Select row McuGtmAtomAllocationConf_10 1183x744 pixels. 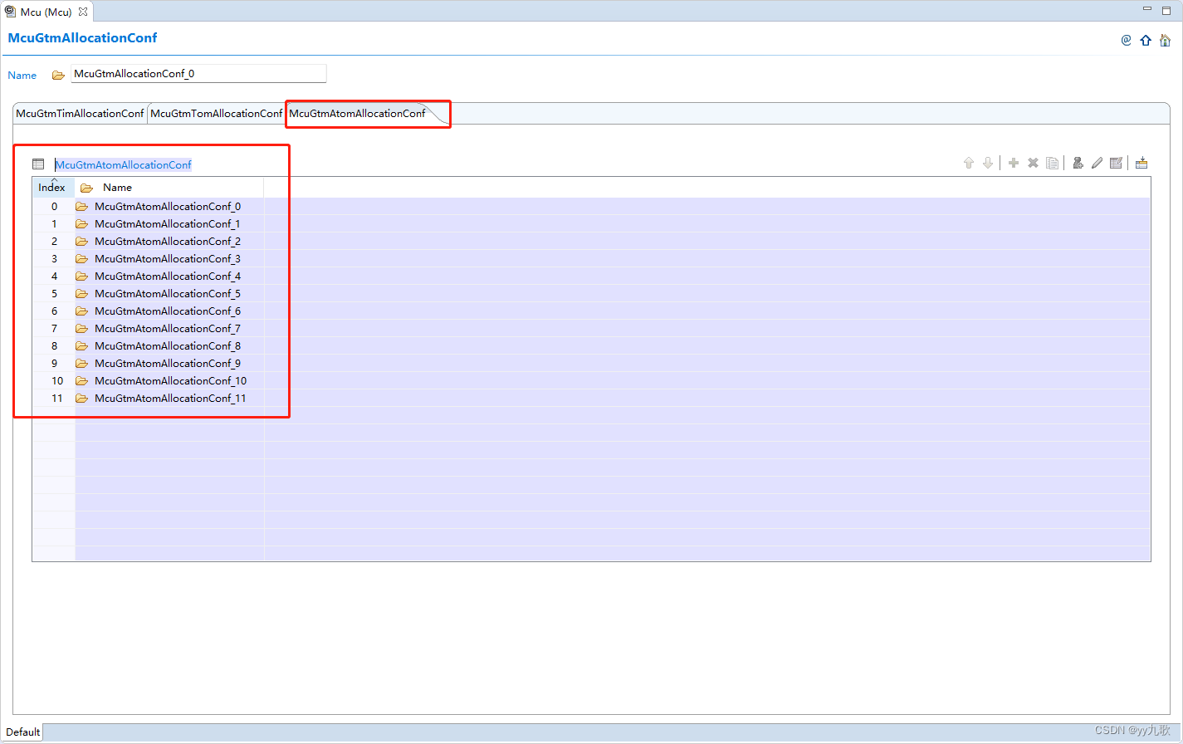[591, 380]
